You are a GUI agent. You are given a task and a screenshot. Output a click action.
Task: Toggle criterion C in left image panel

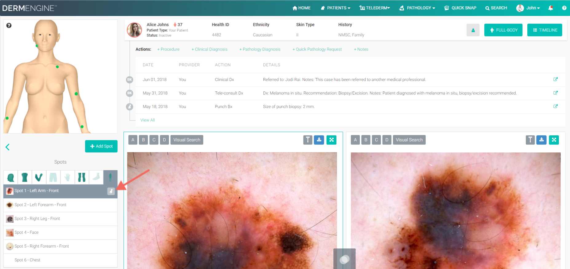click(x=154, y=140)
